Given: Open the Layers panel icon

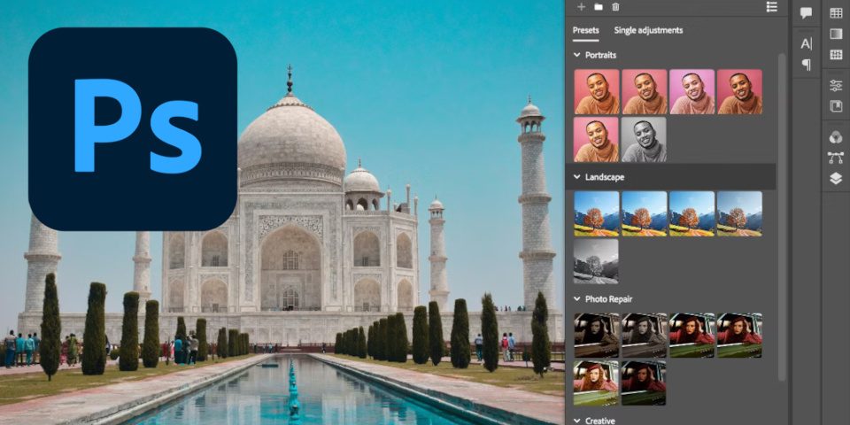Looking at the screenshot, I should tap(835, 178).
